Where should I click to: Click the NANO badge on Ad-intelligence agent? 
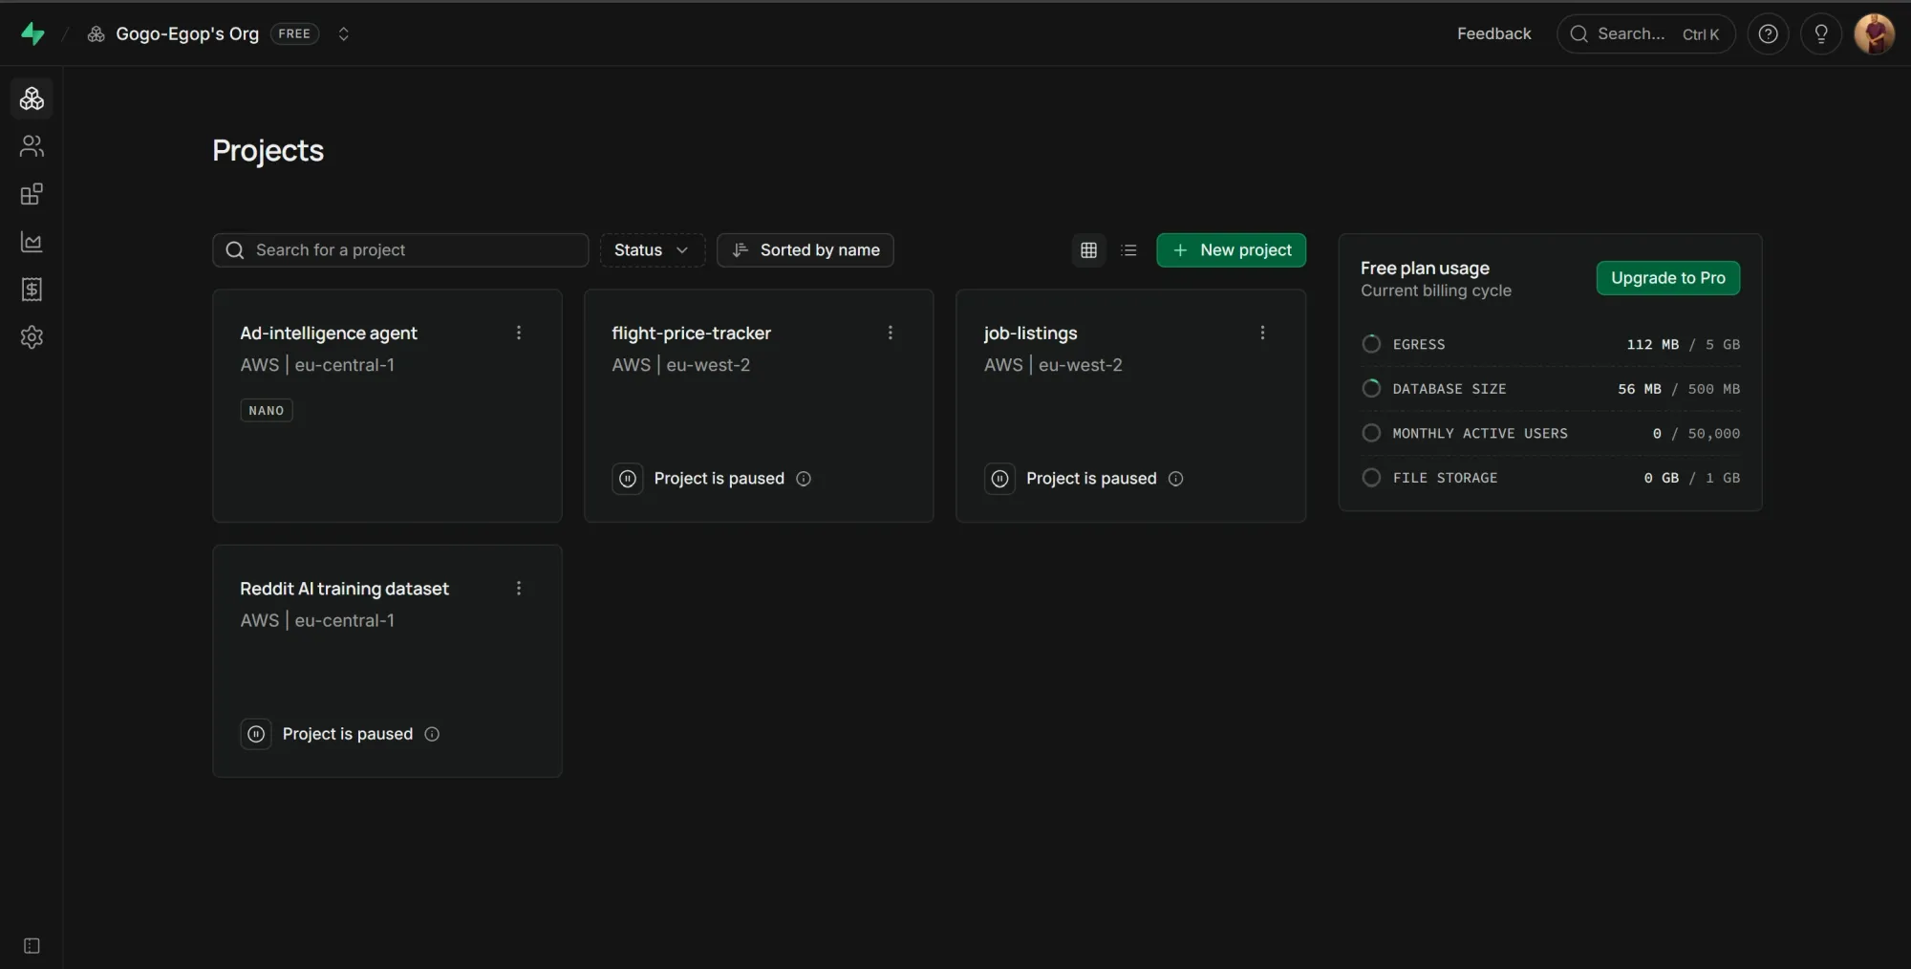pos(267,411)
